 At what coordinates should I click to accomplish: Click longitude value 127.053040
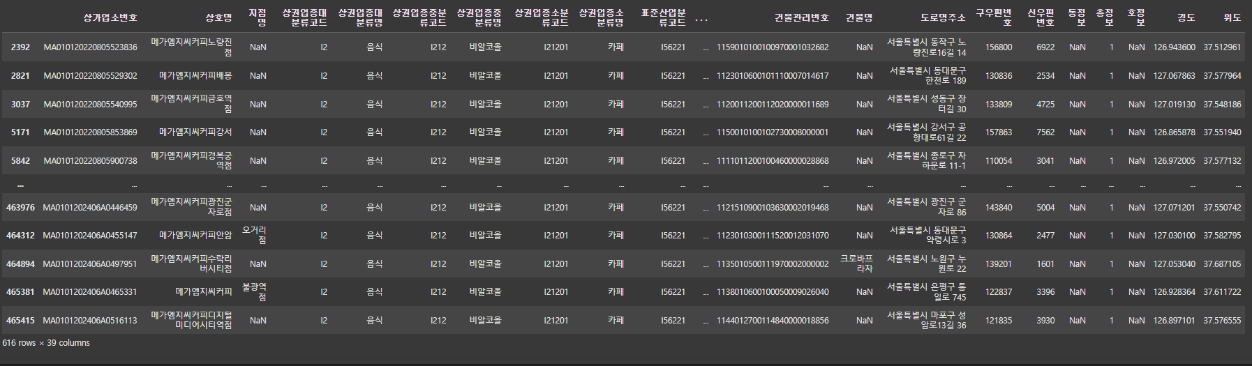point(1174,264)
